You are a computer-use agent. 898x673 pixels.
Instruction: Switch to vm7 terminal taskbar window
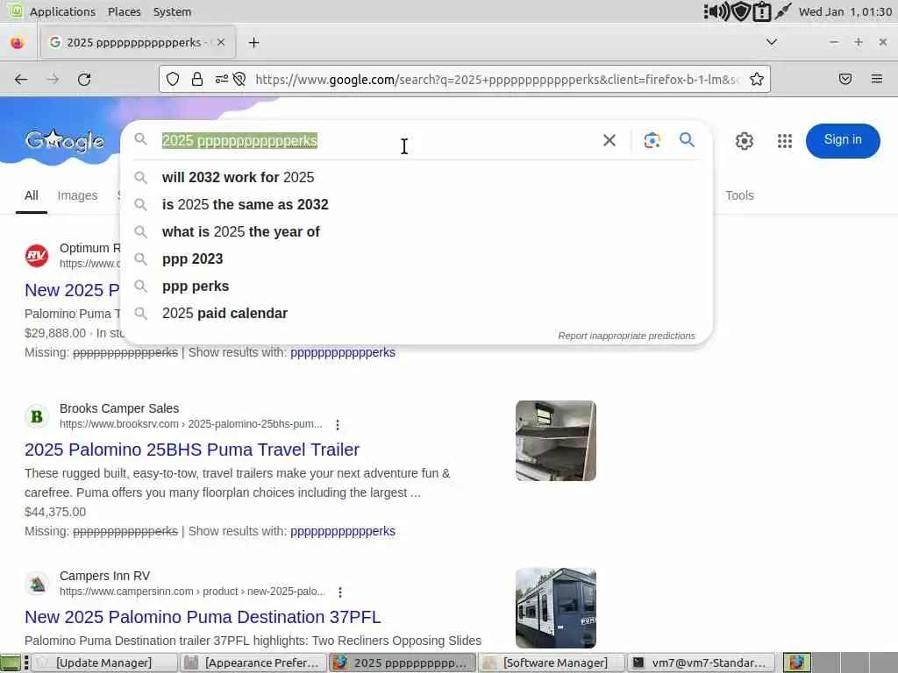[x=701, y=662]
